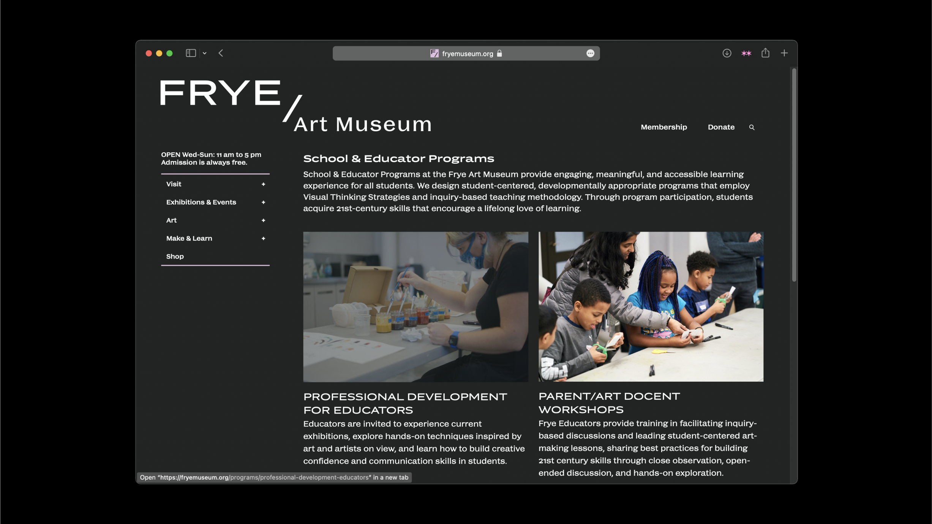Open the downloads icon in the toolbar
Screen dimensions: 932x524
(727, 53)
